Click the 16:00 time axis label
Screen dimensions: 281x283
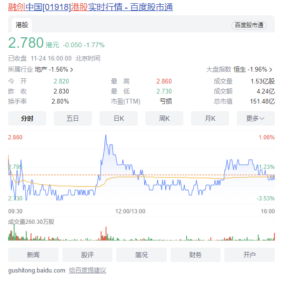268,211
